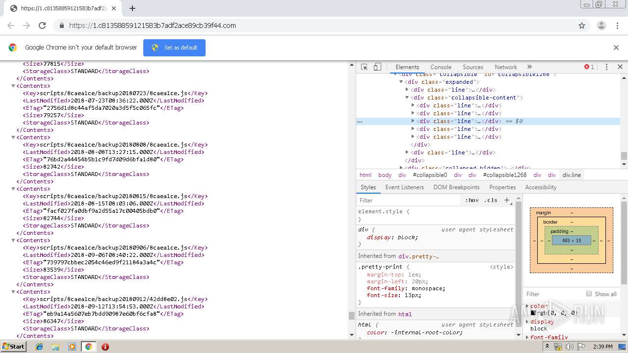Screen dimensions: 628x353
Task: Click the new style rule plus icon
Action: pyautogui.click(x=507, y=200)
